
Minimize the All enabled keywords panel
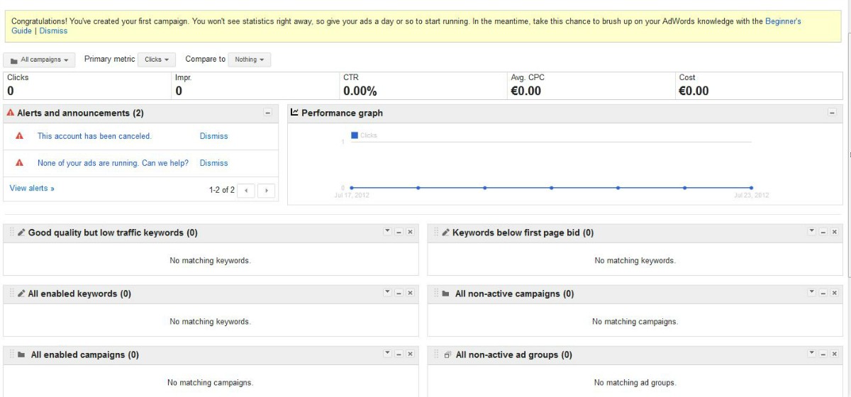click(x=399, y=293)
